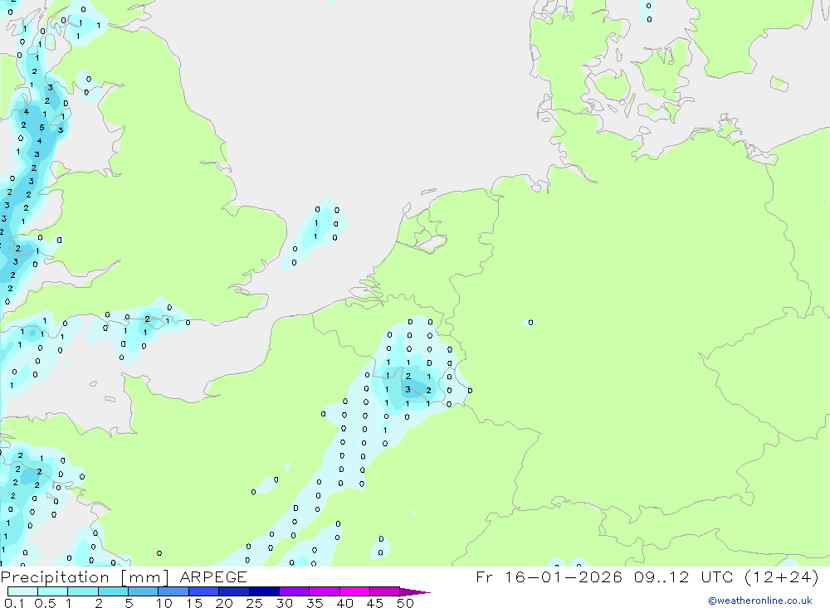Screen dimensions: 830x608
Task: Click the '09..12 UTC' time range text
Action: pos(684,576)
